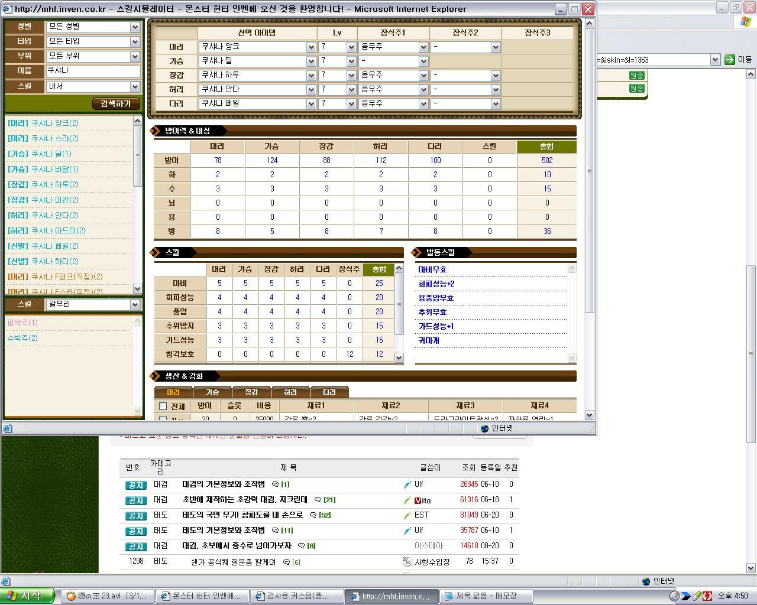The width and height of the screenshot is (757, 605).
Task: Click the level icon beside 사형수입장
Action: click(407, 561)
